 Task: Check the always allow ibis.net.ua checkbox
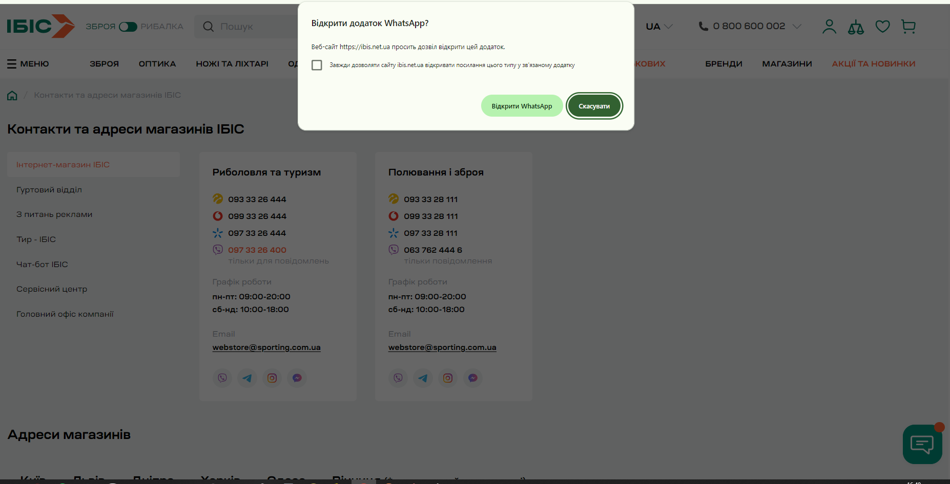coord(317,65)
